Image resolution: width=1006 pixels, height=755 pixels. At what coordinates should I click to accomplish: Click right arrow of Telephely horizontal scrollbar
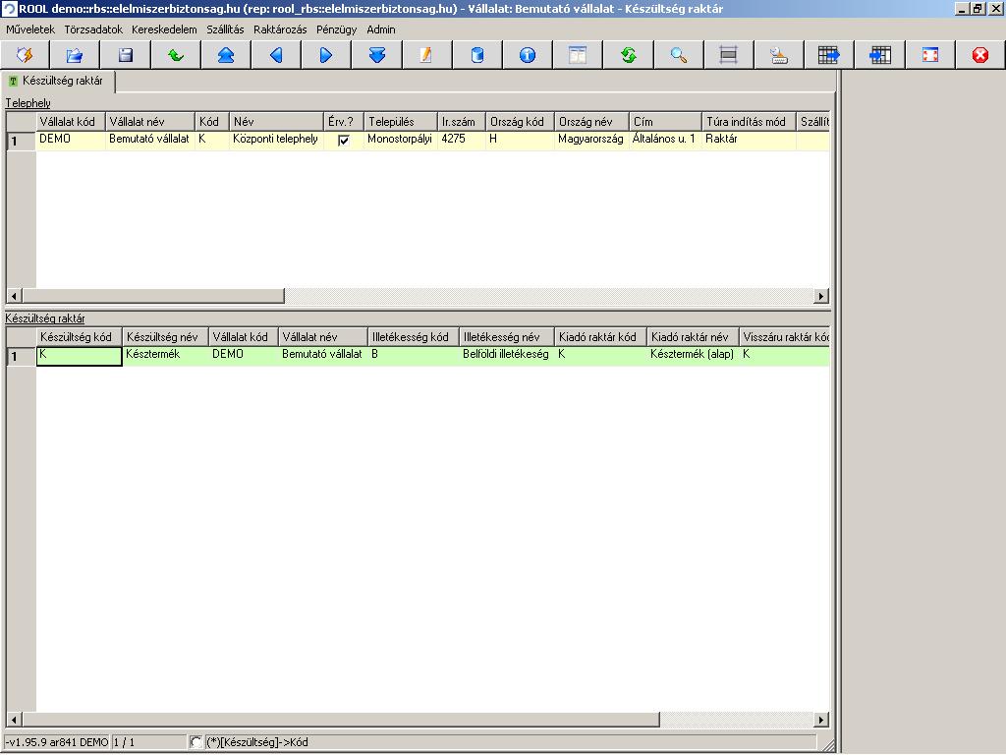coord(820,296)
